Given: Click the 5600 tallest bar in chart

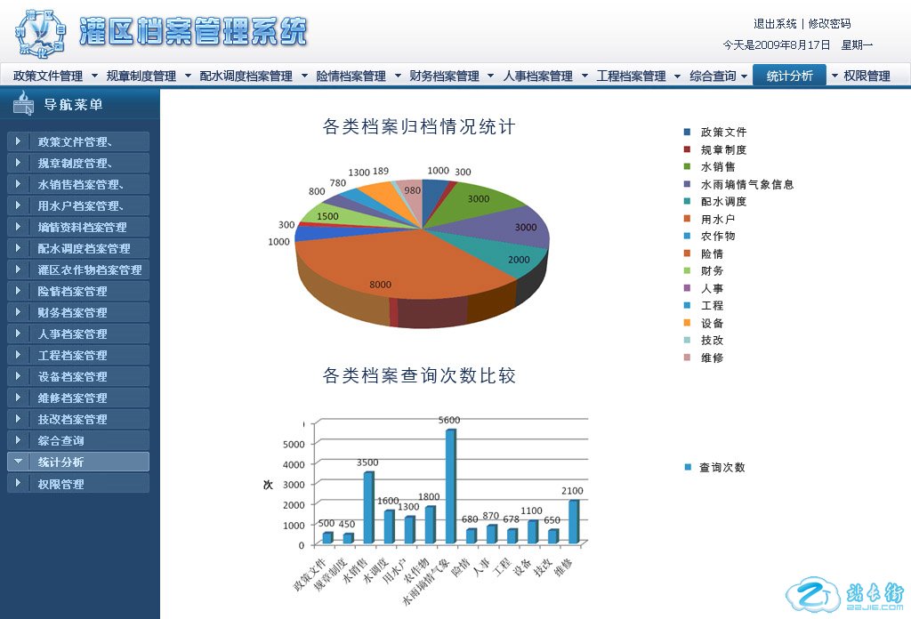Looking at the screenshot, I should point(450,485).
